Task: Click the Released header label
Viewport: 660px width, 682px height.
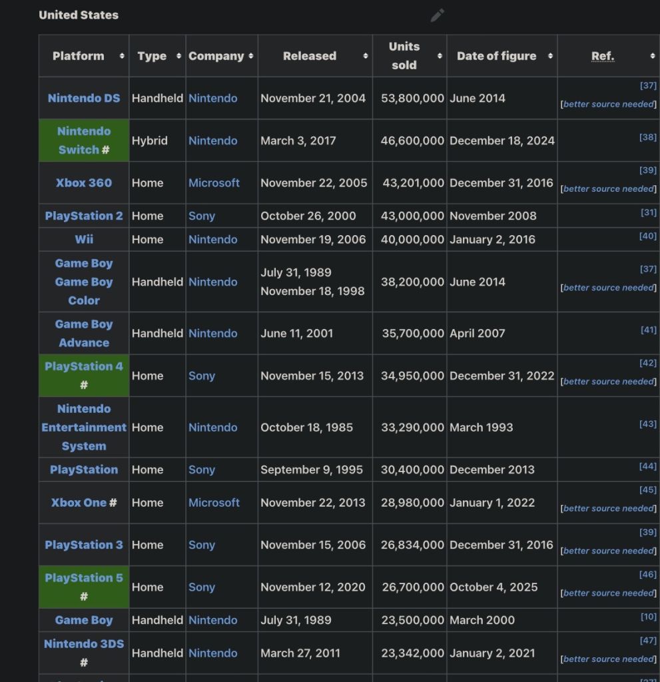Action: click(x=310, y=56)
